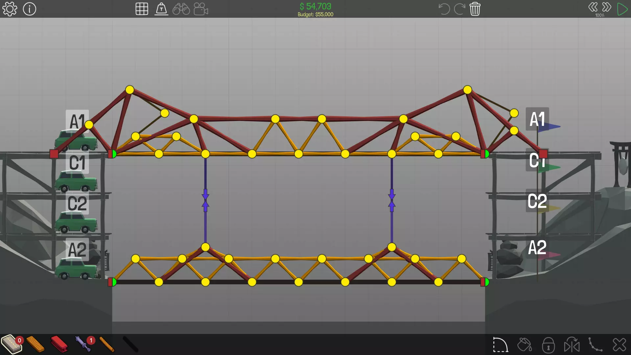Open the settings gear menu
This screenshot has width=631, height=355.
click(10, 9)
